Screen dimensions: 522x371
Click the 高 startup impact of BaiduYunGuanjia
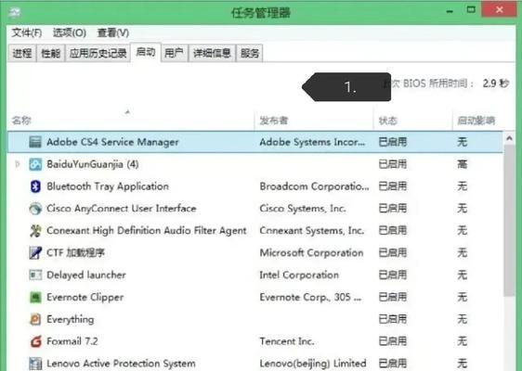pyautogui.click(x=462, y=164)
